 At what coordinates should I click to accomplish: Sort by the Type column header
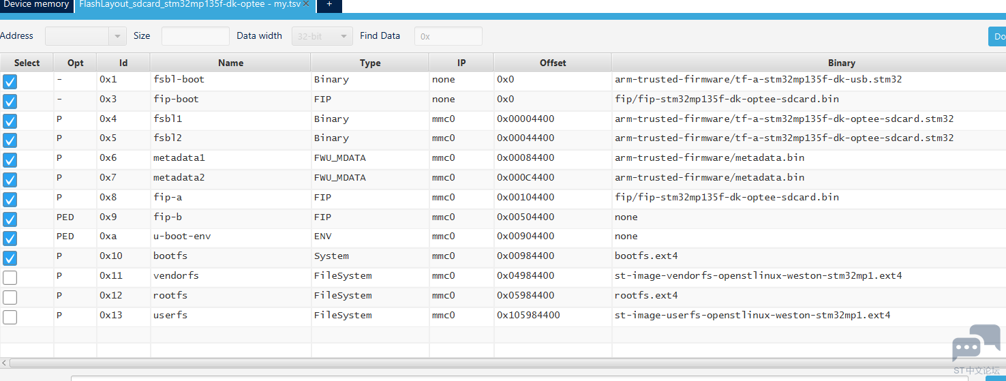(370, 63)
